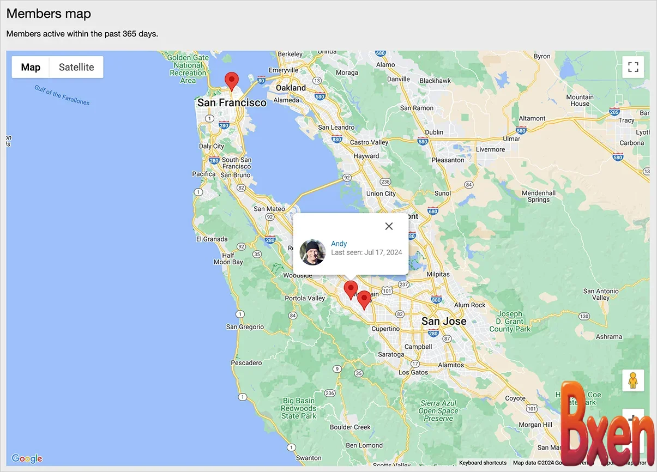The width and height of the screenshot is (657, 472).
Task: Click the Members map page heading
Action: 48,13
